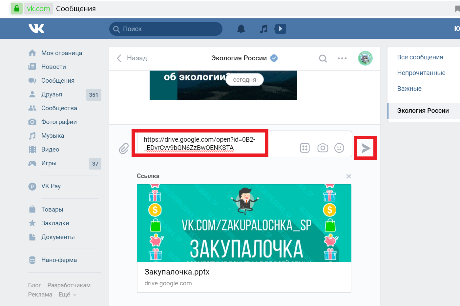
Task: Open Закладки in sidebar
Action: click(x=55, y=223)
